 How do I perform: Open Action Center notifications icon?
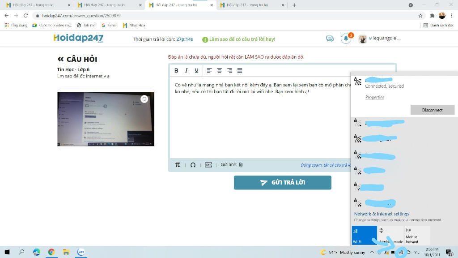click(x=449, y=252)
